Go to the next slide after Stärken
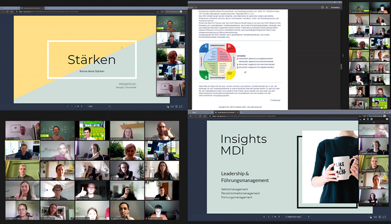This screenshot has height=224, width=391. tap(82, 106)
